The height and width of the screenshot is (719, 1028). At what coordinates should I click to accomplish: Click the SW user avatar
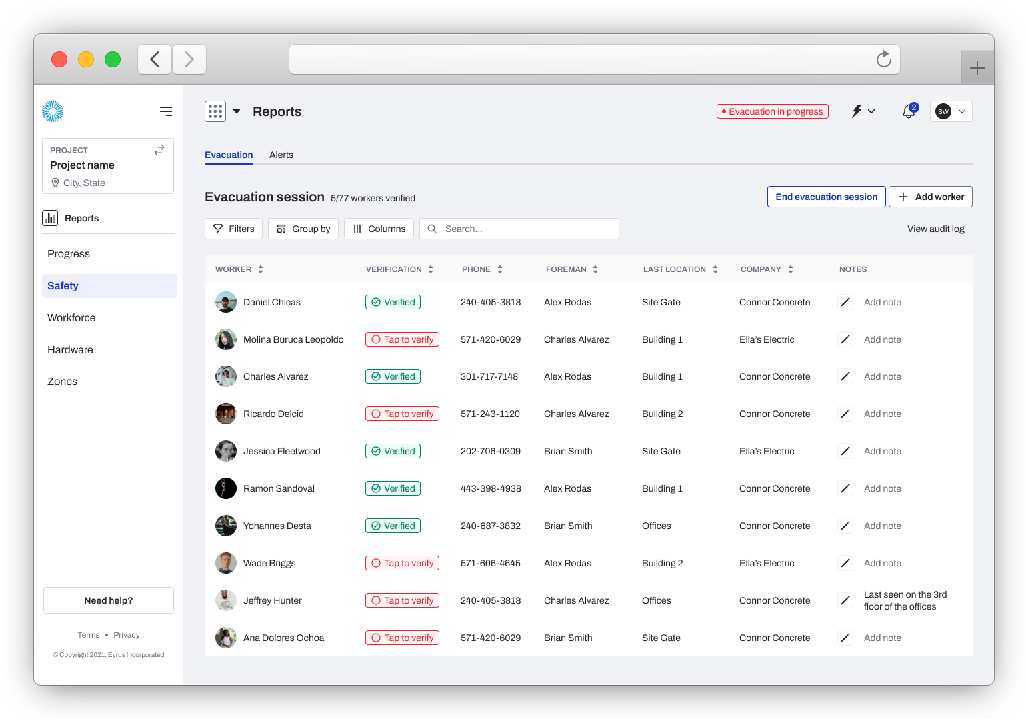[x=943, y=111]
